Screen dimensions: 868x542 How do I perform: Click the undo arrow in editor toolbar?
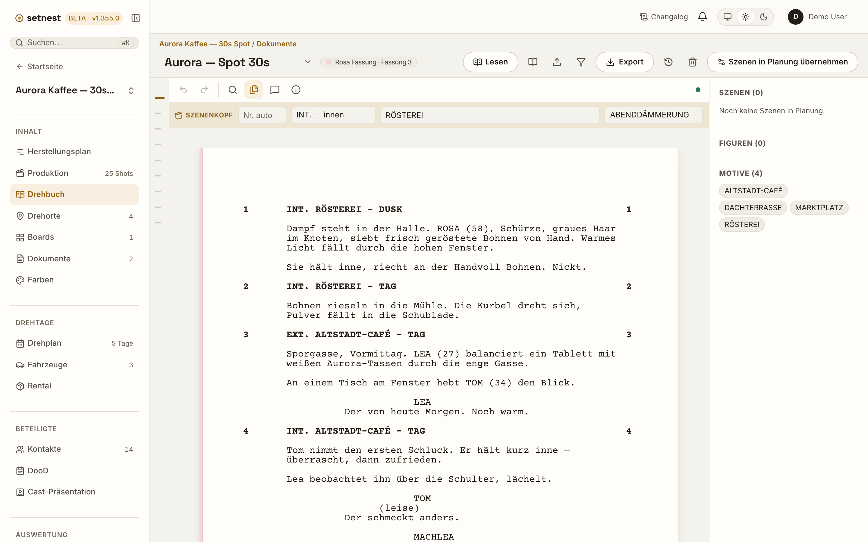pyautogui.click(x=183, y=90)
